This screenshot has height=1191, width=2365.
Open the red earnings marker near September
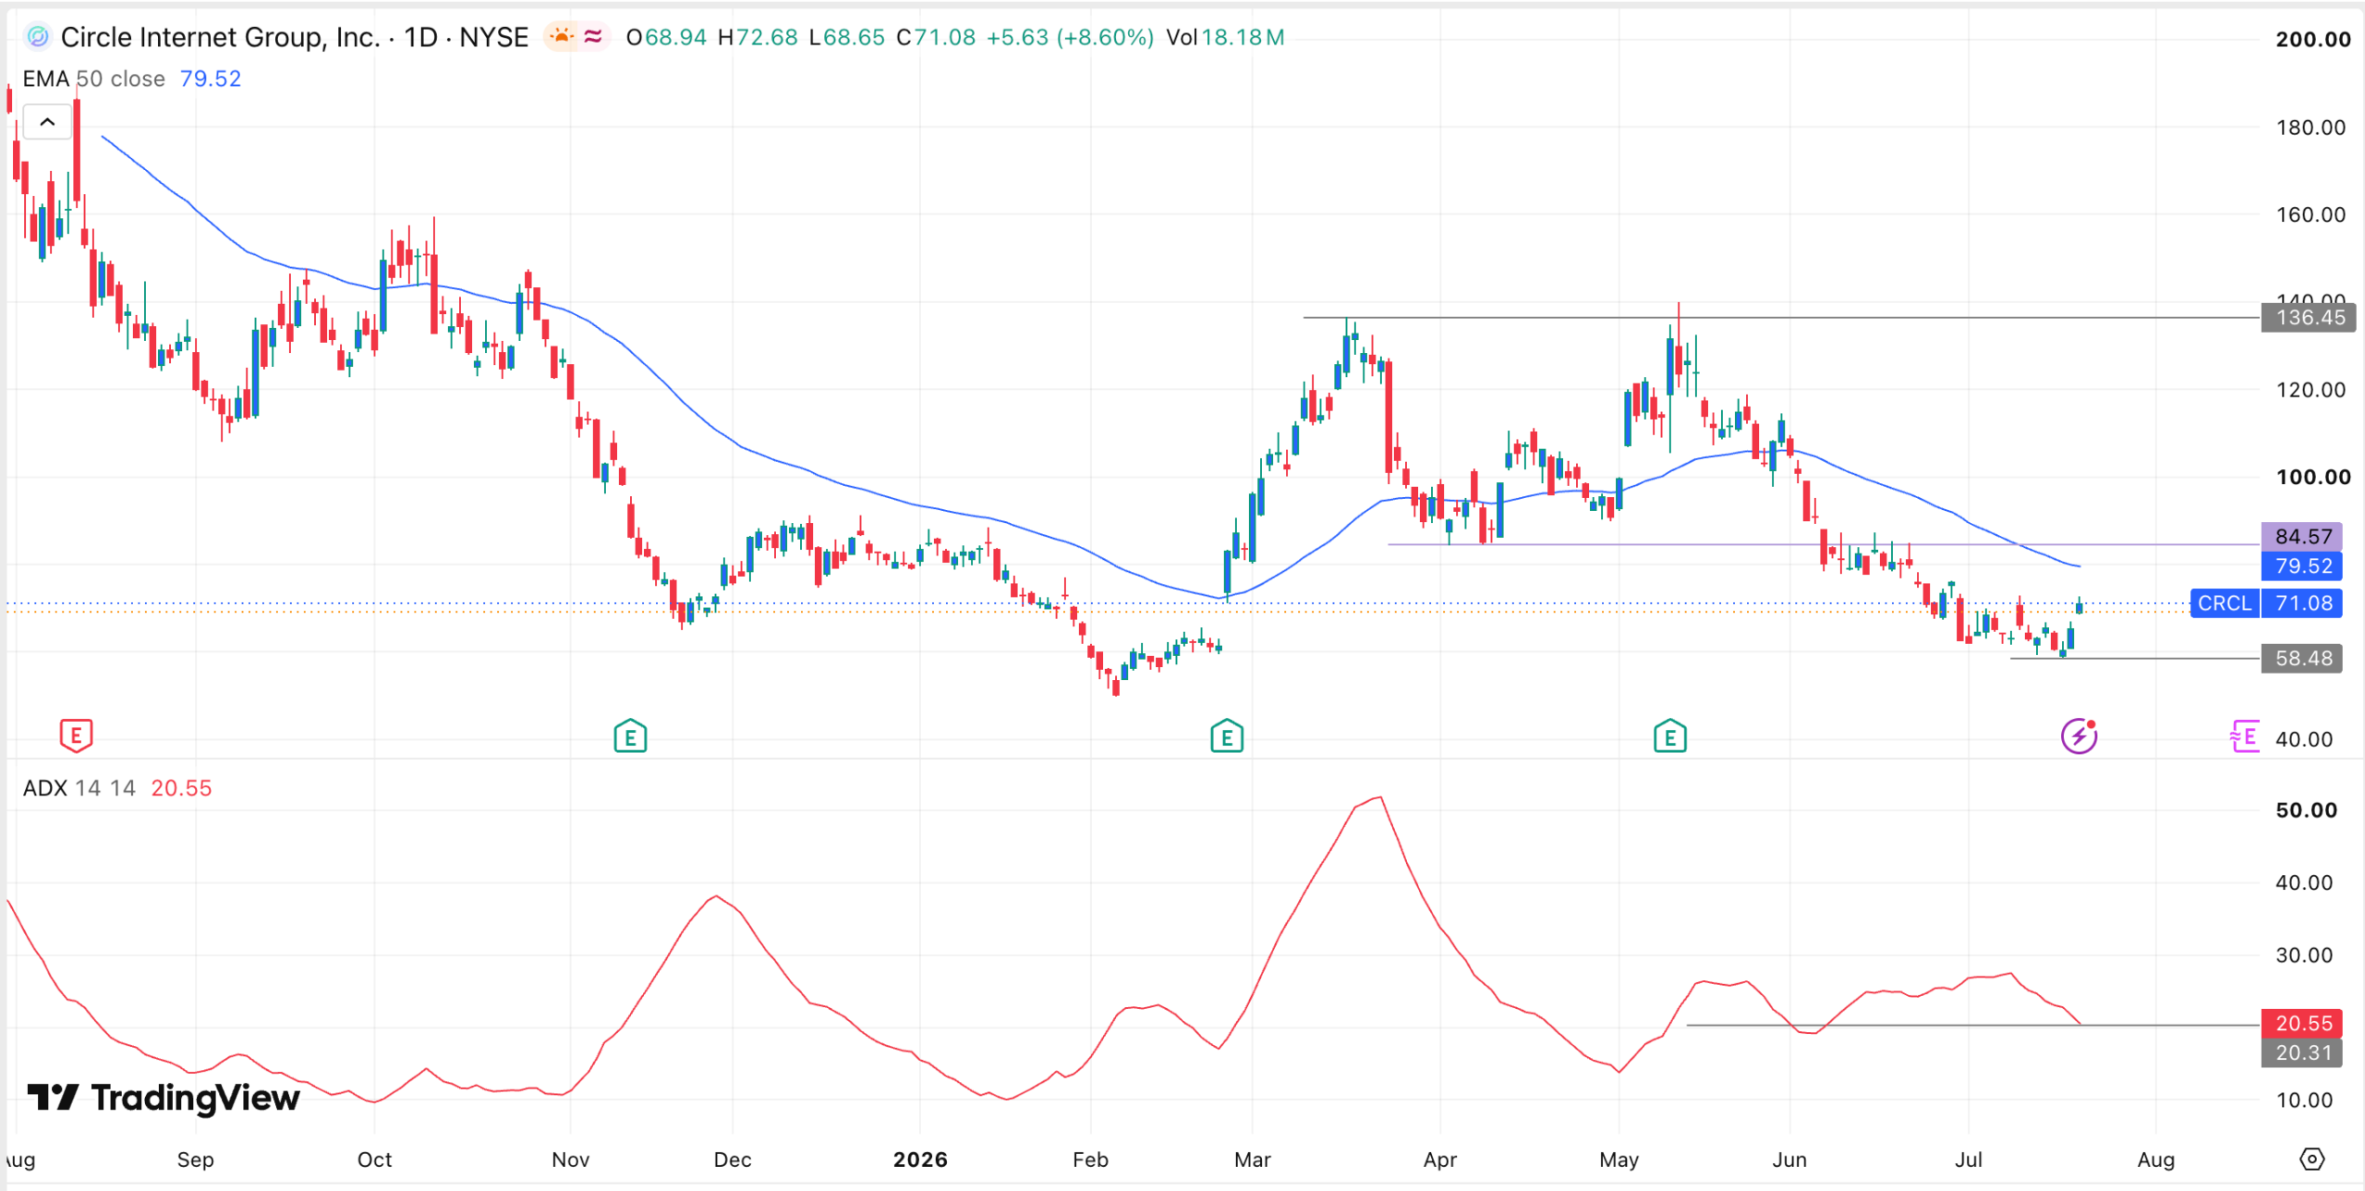point(76,735)
